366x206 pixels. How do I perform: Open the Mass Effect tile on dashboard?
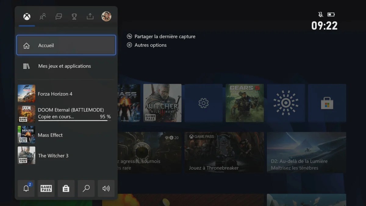[x=129, y=103]
